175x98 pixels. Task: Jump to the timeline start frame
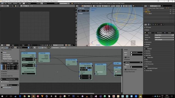42,45
